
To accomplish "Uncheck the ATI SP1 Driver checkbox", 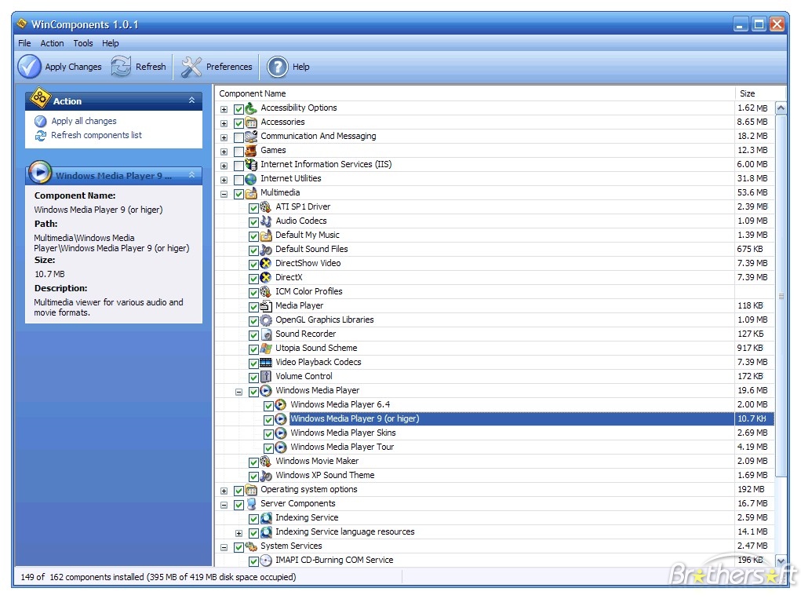I will (x=253, y=208).
